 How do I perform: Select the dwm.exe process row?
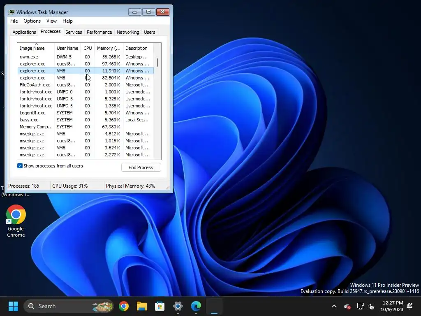(86, 57)
